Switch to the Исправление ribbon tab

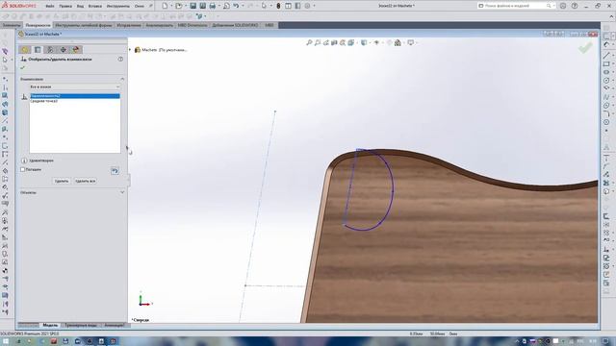(129, 25)
